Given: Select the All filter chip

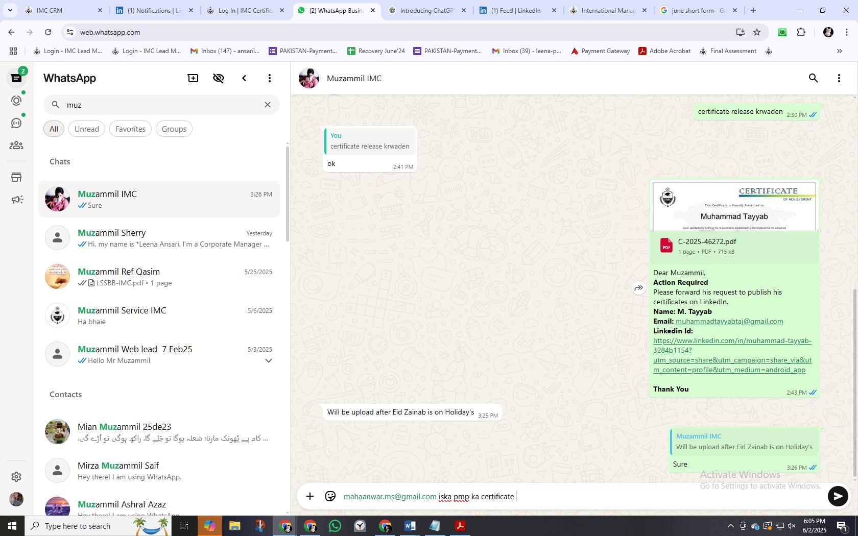Looking at the screenshot, I should pos(54,129).
